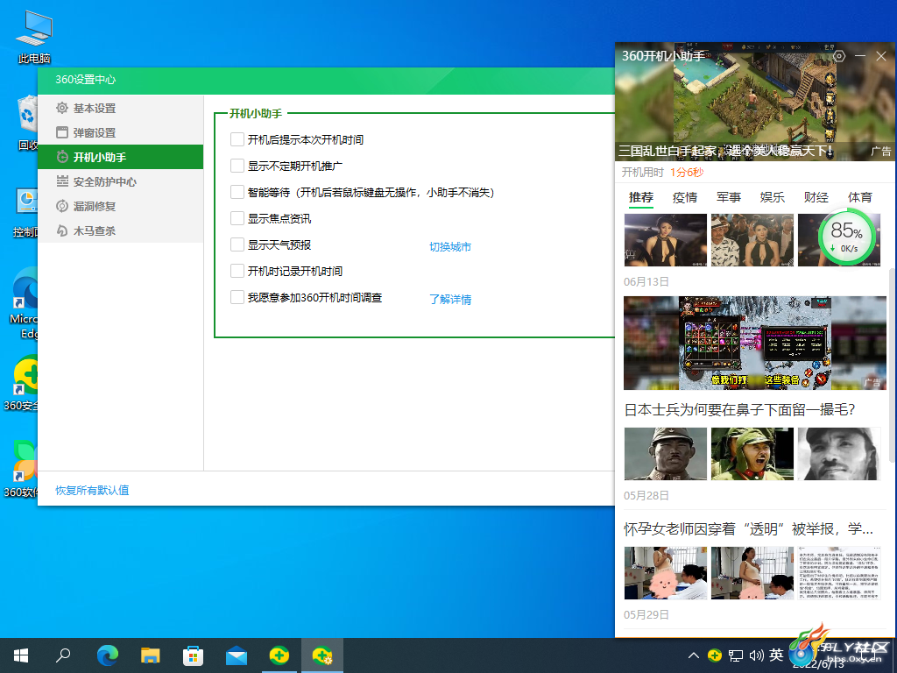Screen dimensions: 897x673
Task: Switch to 360安全卫士 taskbar window
Action: 279,655
